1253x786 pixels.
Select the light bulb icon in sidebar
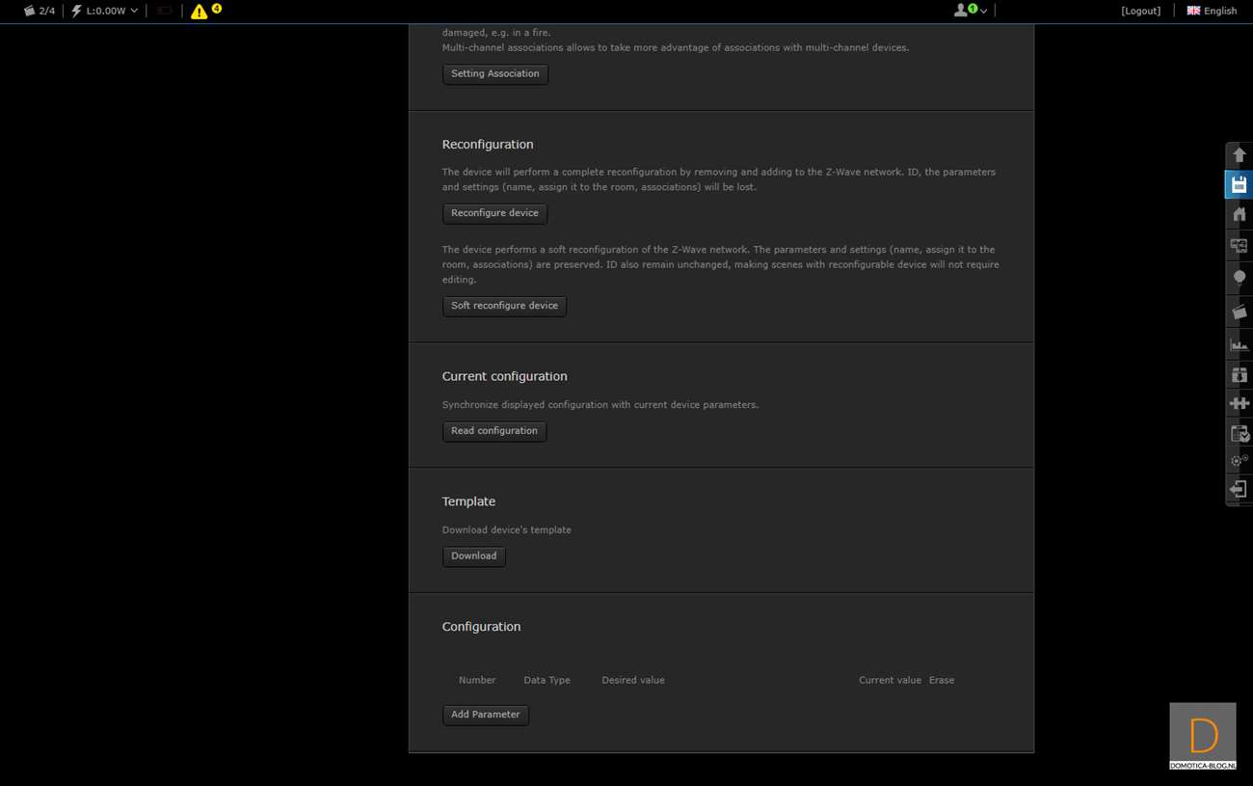[x=1240, y=278]
